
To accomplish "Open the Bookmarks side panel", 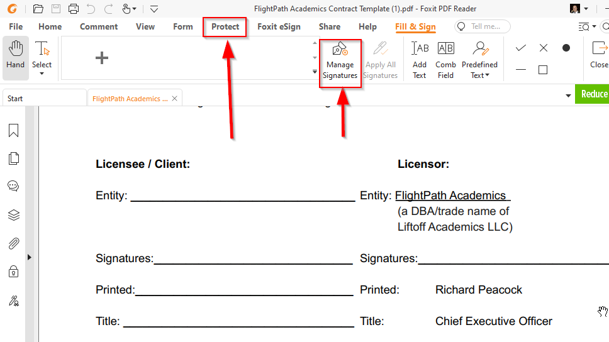I will [x=13, y=130].
